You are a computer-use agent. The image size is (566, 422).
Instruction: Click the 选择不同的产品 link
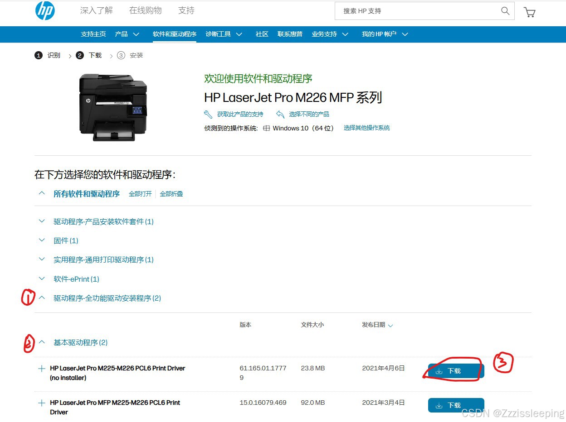click(x=309, y=114)
